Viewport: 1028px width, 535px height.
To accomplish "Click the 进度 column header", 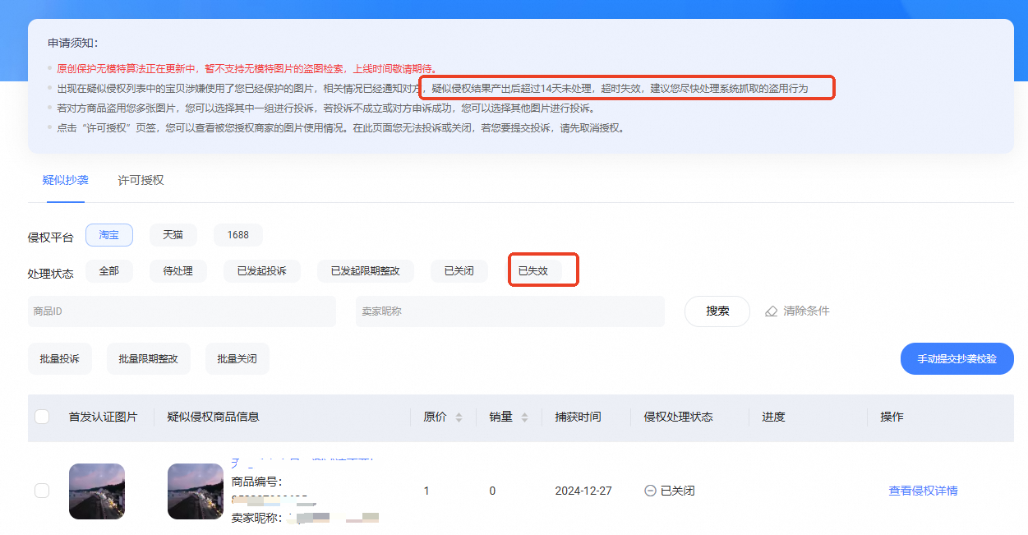I will 773,417.
